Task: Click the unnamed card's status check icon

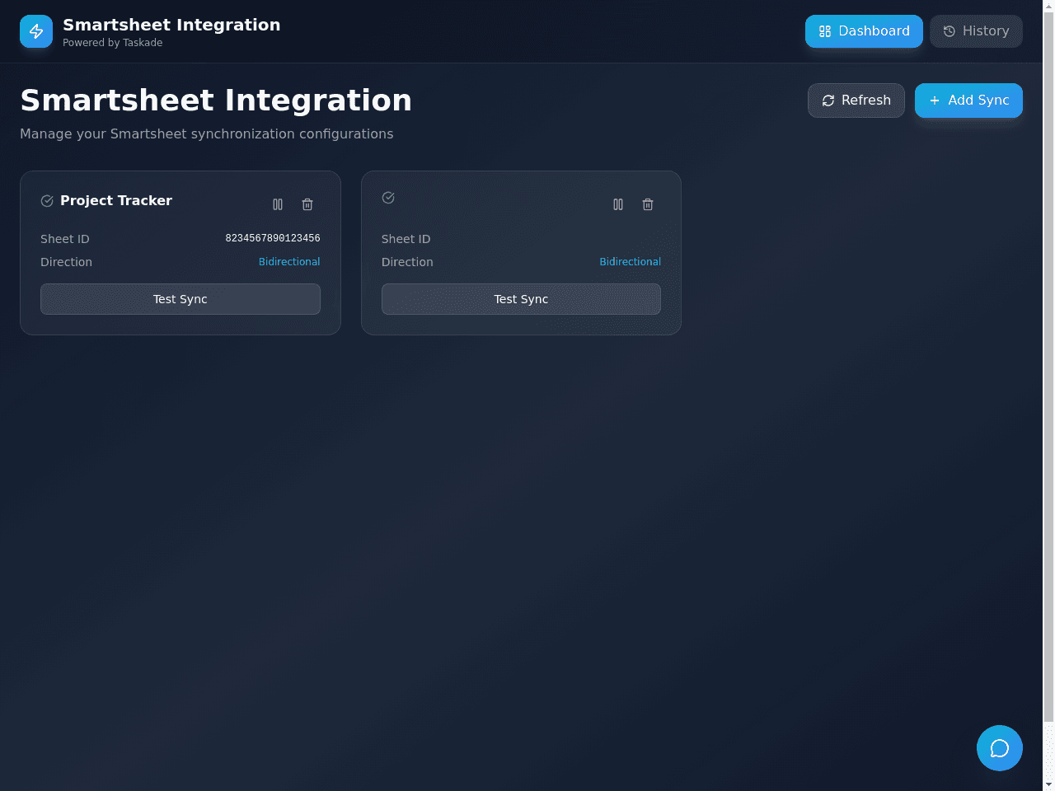Action: 388,198
